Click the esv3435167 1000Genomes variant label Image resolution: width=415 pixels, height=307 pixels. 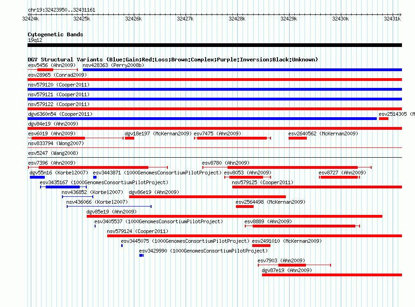point(104,182)
